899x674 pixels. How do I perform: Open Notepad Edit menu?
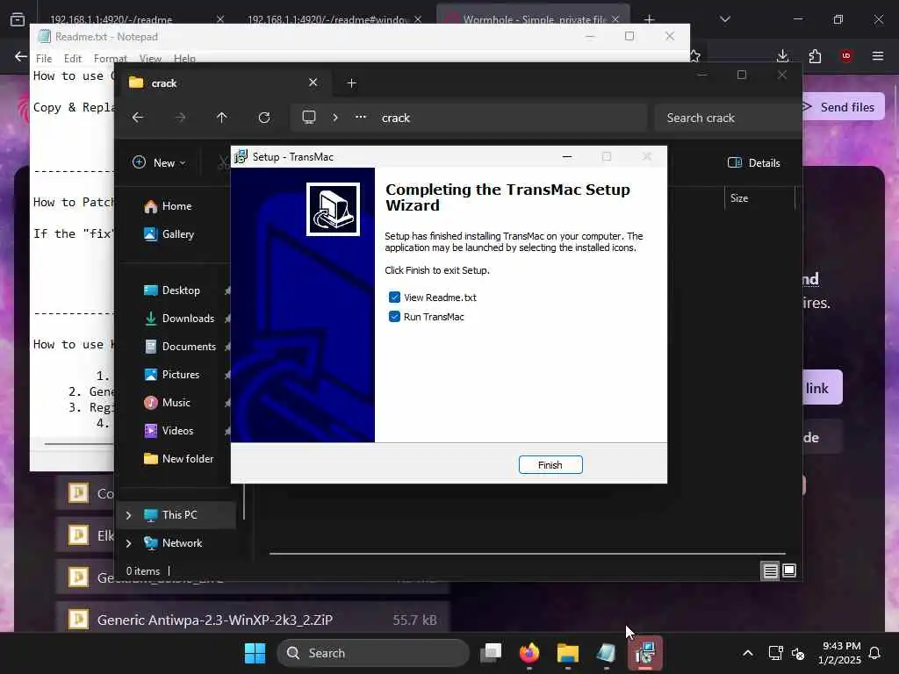click(73, 59)
